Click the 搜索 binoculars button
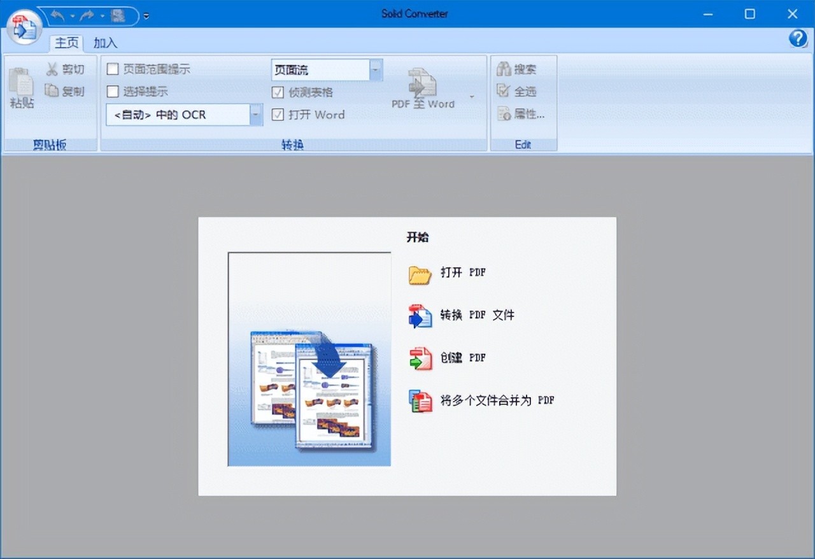The image size is (815, 559). tap(516, 69)
